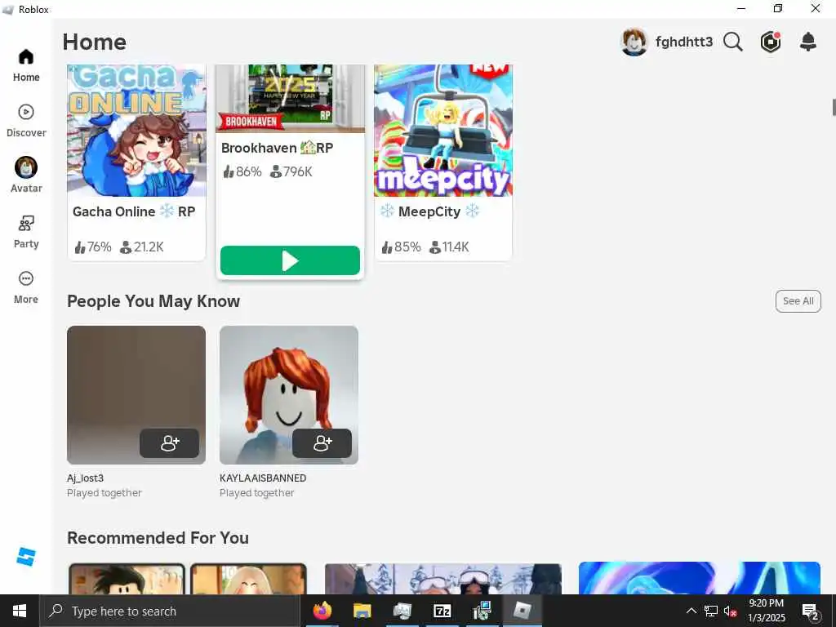Click the Brookhaven RP title text
836x627 pixels.
coord(278,148)
